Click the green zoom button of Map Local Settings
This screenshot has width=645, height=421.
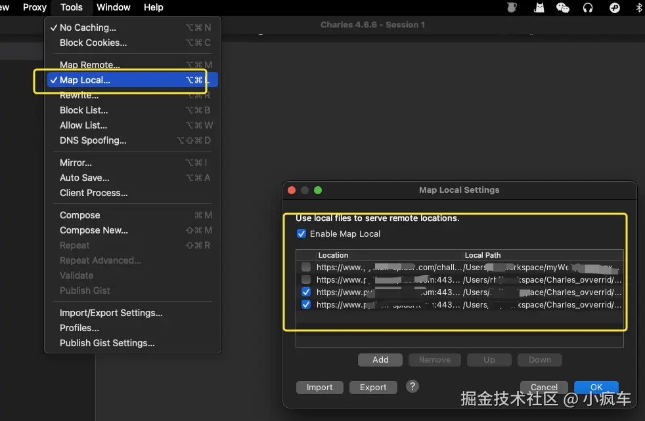pos(318,190)
